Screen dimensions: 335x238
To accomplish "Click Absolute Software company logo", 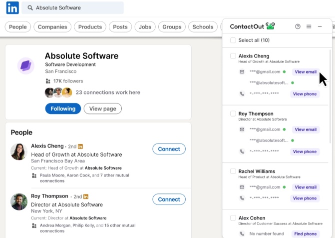I will click(x=26, y=65).
